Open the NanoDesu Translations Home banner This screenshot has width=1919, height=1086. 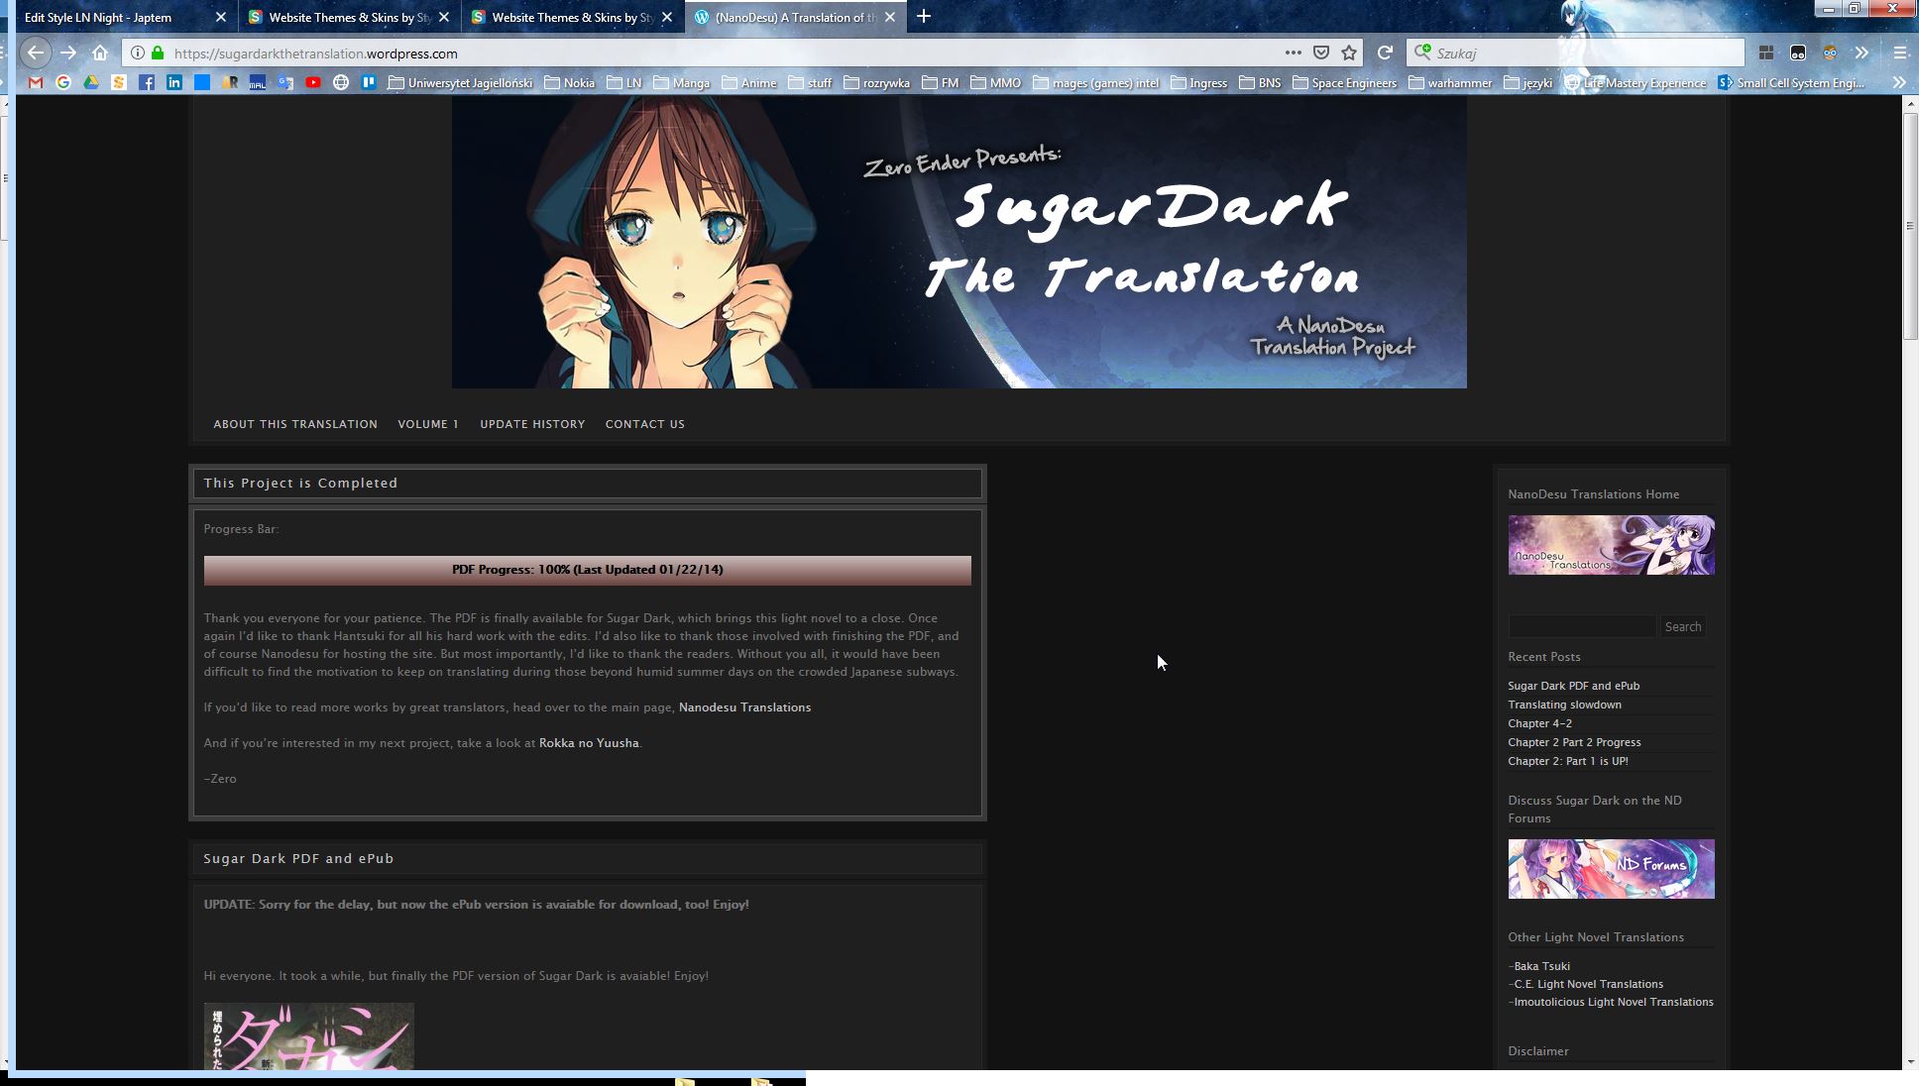click(1611, 545)
